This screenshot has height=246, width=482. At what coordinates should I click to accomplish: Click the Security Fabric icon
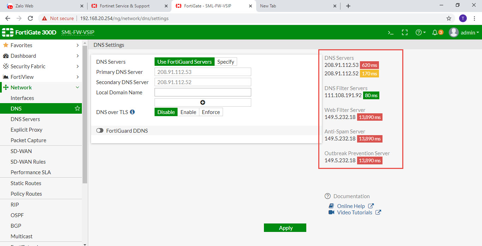[x=6, y=66]
